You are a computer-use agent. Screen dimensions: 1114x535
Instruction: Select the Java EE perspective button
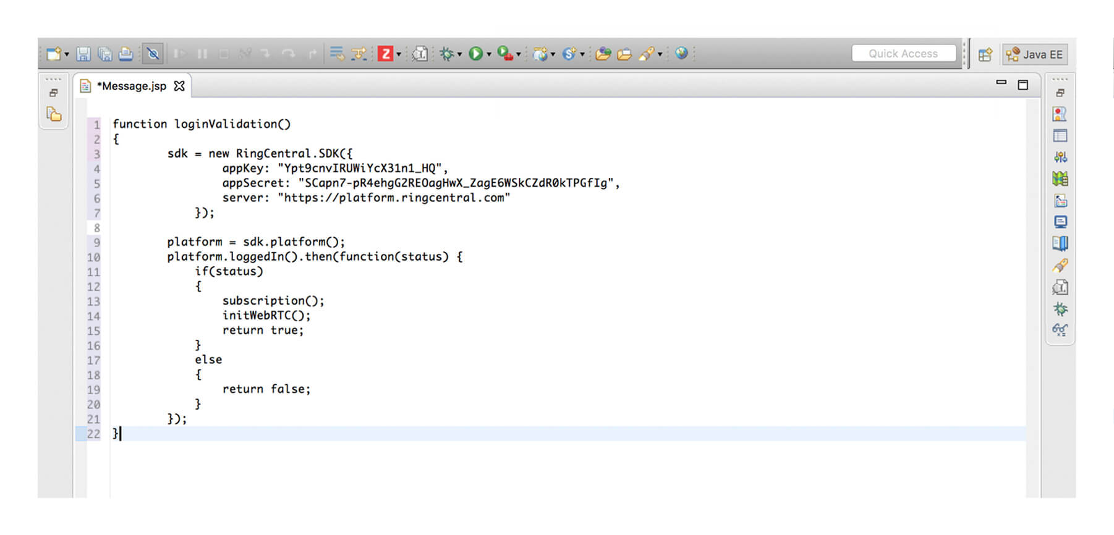click(1035, 54)
